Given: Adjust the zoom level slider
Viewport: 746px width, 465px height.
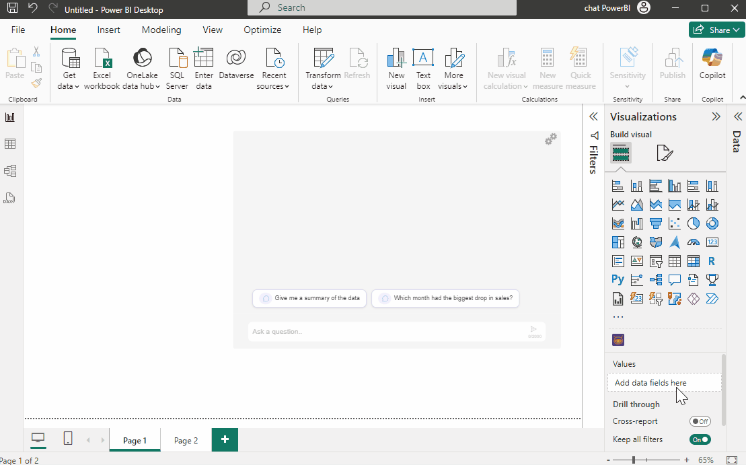Looking at the screenshot, I should tap(633, 460).
